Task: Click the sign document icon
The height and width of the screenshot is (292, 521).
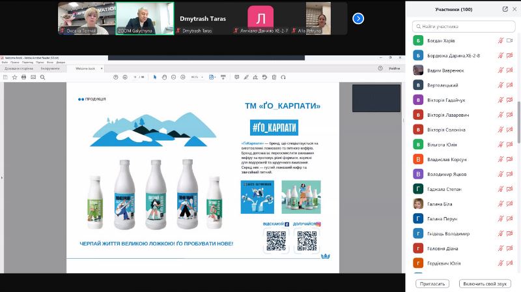Action: coord(255,77)
